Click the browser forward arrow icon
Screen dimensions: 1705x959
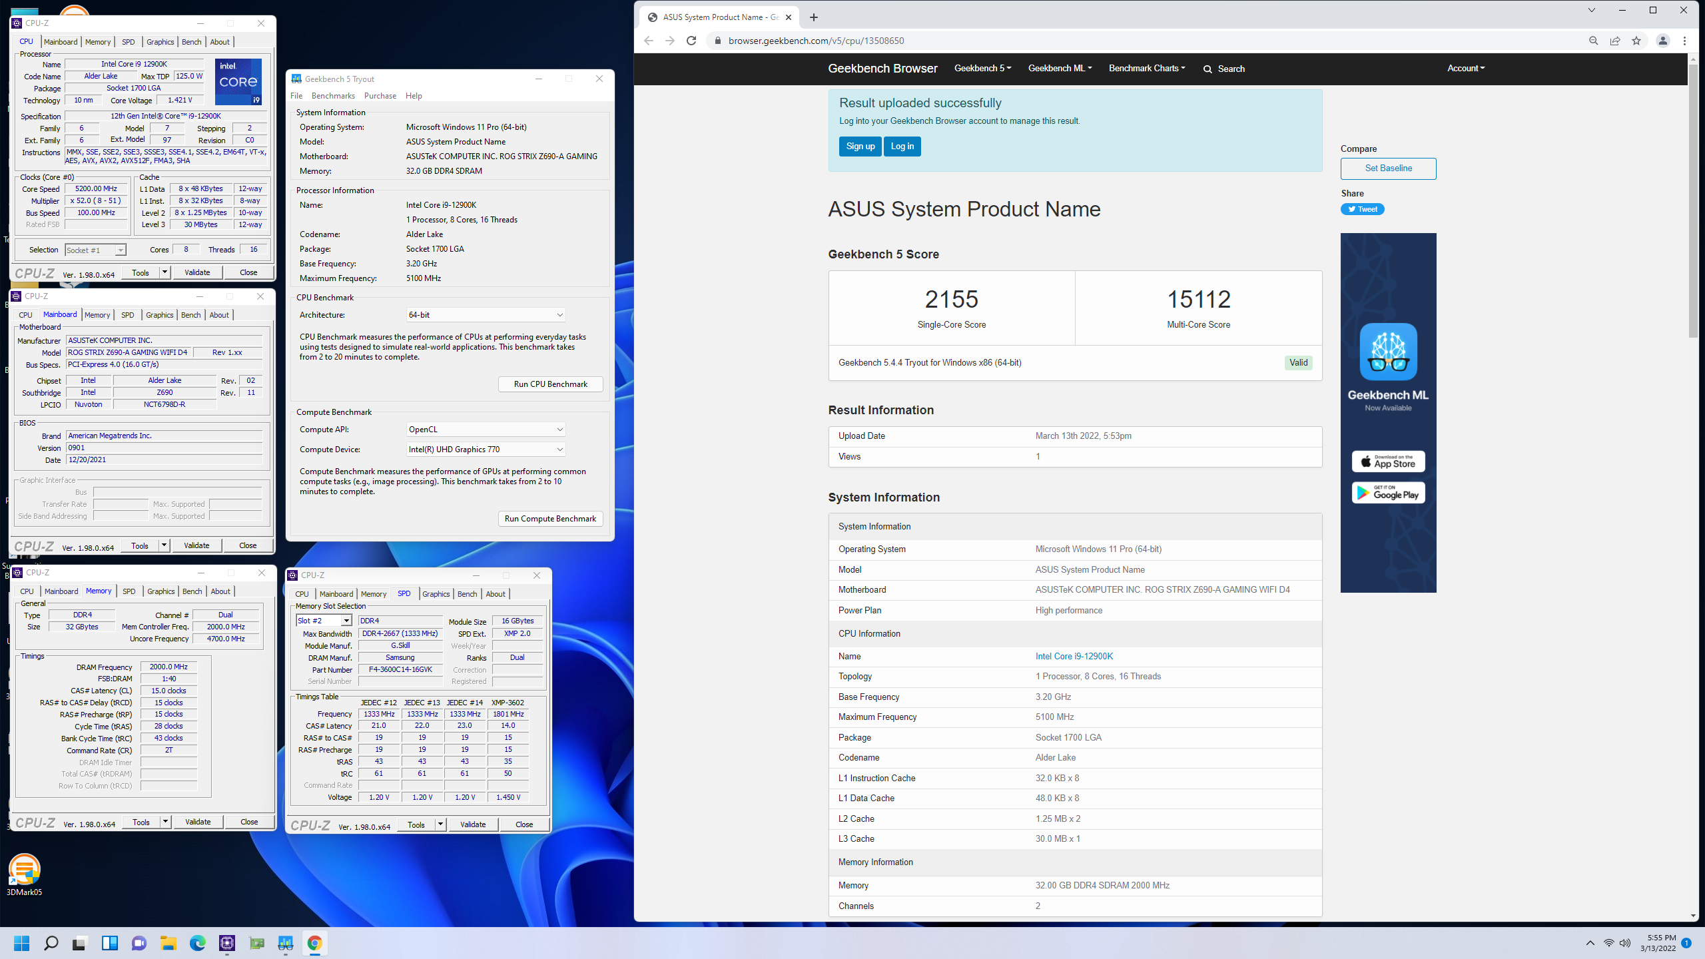(670, 41)
